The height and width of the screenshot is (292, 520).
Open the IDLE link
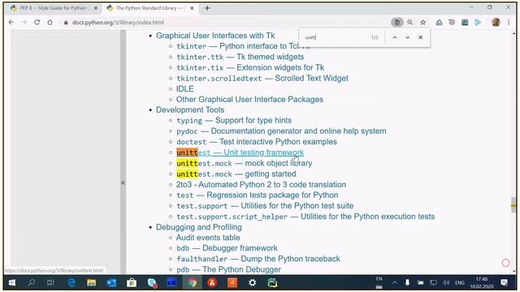tap(184, 88)
